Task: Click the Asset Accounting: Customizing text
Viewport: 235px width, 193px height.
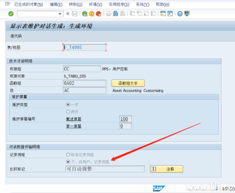Action: 138,90
